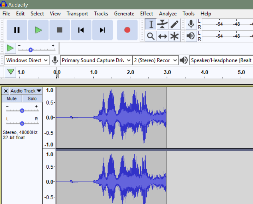Enable the Multi-Tool mode
Screen dimensions: 253x204
[x=174, y=36]
